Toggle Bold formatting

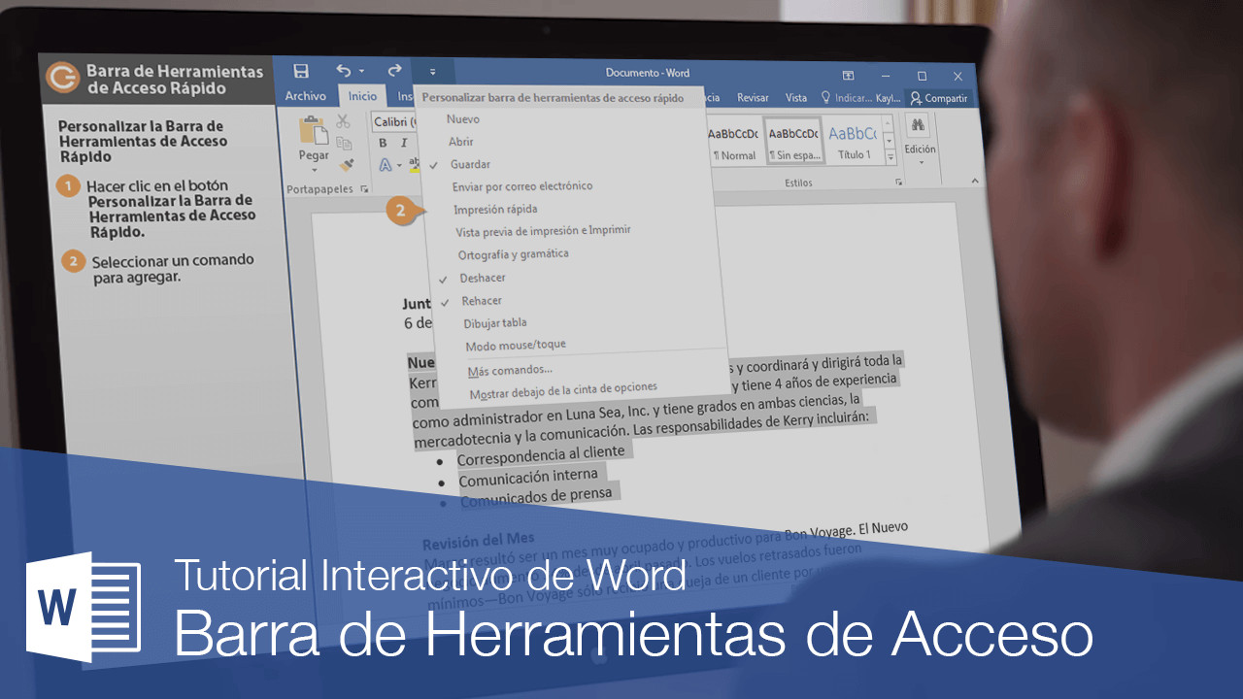(x=383, y=144)
